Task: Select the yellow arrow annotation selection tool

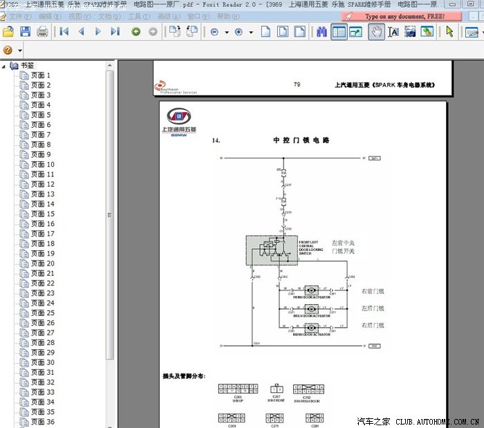Action: point(449,32)
